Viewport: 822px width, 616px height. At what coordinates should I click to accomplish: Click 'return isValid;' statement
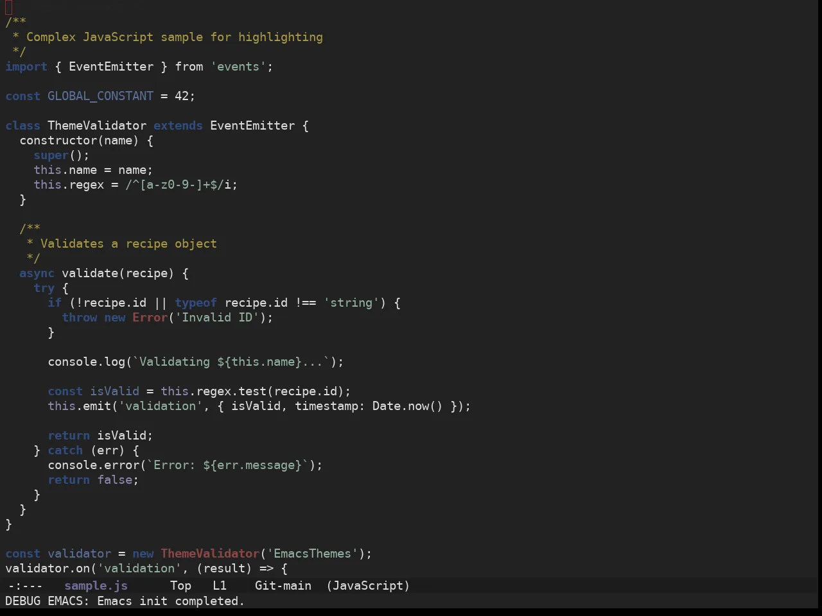point(100,435)
